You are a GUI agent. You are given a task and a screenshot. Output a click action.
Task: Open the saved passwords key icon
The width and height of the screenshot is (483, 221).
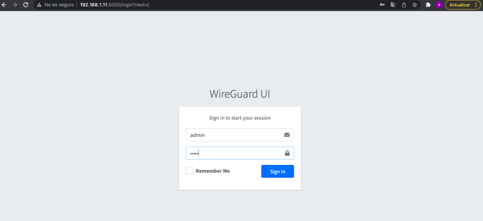[382, 5]
